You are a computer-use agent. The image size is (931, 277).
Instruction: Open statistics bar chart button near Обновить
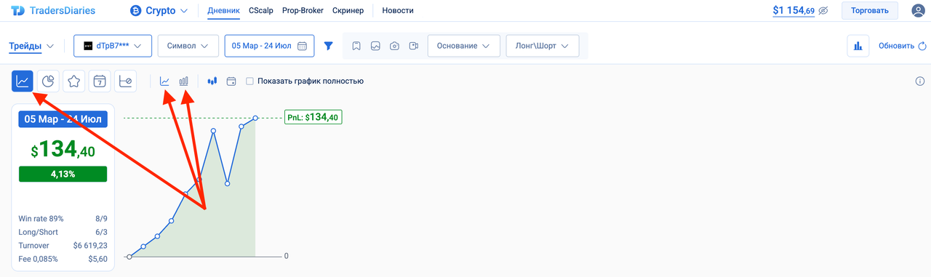point(858,46)
